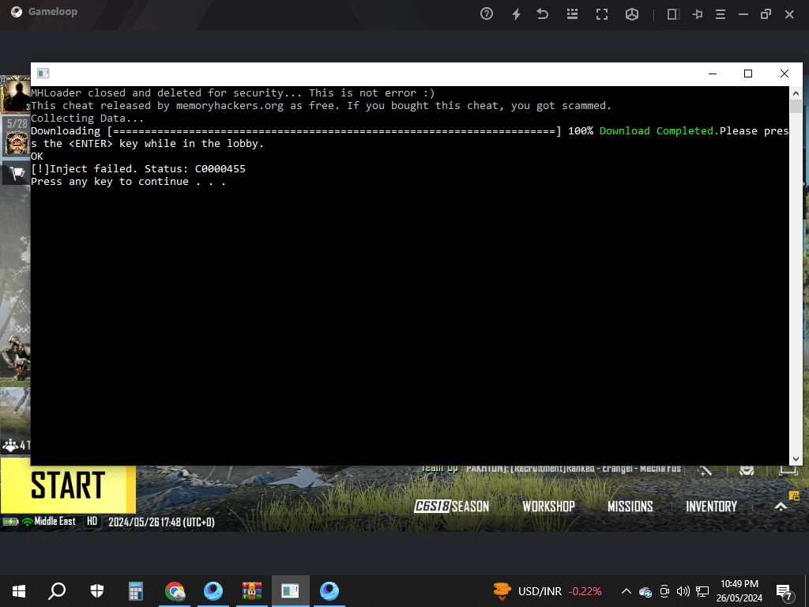809x607 pixels.
Task: Open the MISSIONS tab
Action: (630, 507)
